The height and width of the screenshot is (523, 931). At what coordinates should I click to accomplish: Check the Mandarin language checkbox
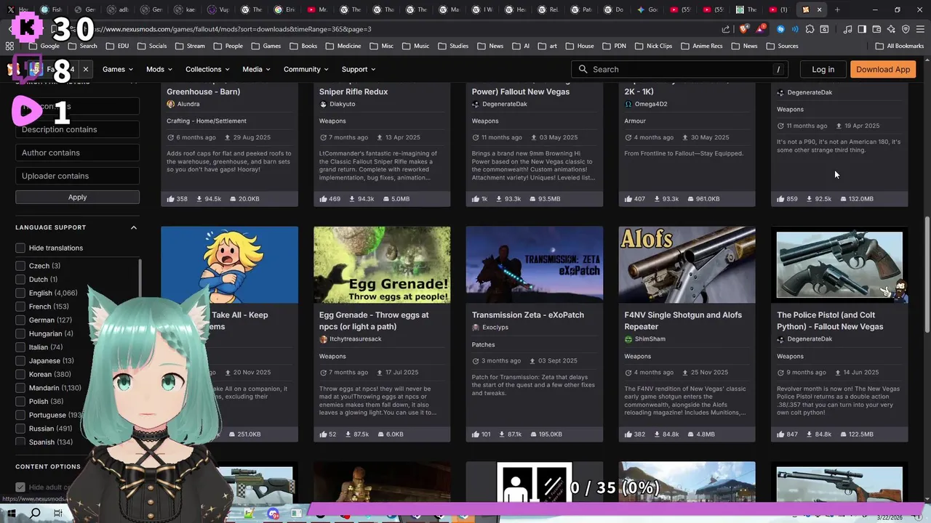coord(20,388)
